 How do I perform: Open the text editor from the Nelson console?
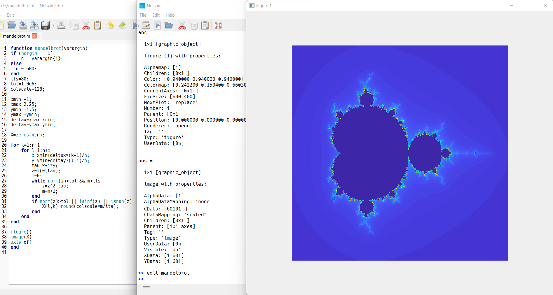(146, 25)
